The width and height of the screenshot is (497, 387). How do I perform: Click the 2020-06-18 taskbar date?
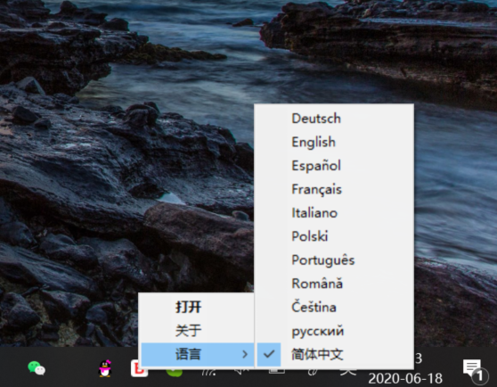click(x=405, y=378)
